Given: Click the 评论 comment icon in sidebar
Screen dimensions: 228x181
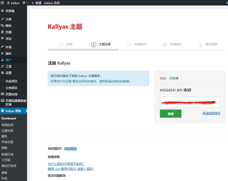Looking at the screenshot, I should pyautogui.click(x=2, y=39).
